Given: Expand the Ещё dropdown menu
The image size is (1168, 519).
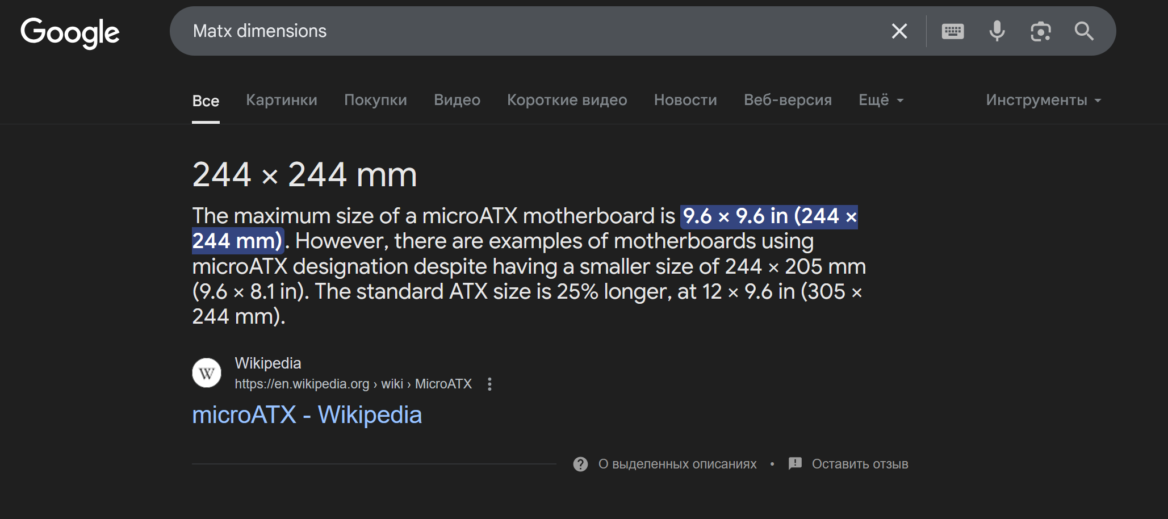Looking at the screenshot, I should pyautogui.click(x=881, y=101).
